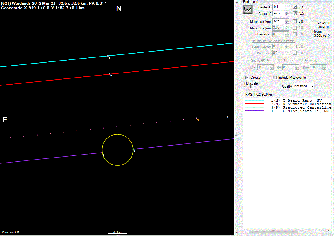Click the Center Y value field

click(279, 13)
